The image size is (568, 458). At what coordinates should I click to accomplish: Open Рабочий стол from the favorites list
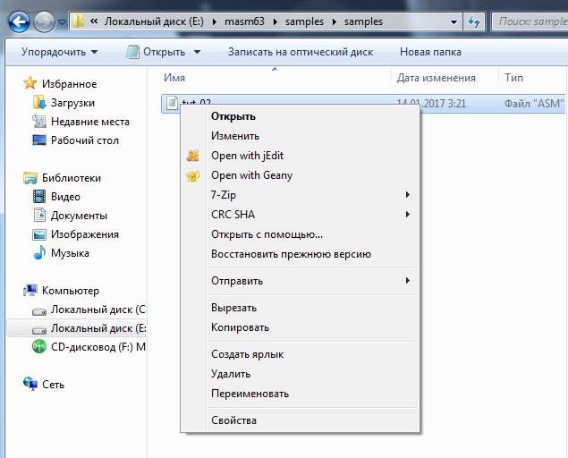click(84, 140)
